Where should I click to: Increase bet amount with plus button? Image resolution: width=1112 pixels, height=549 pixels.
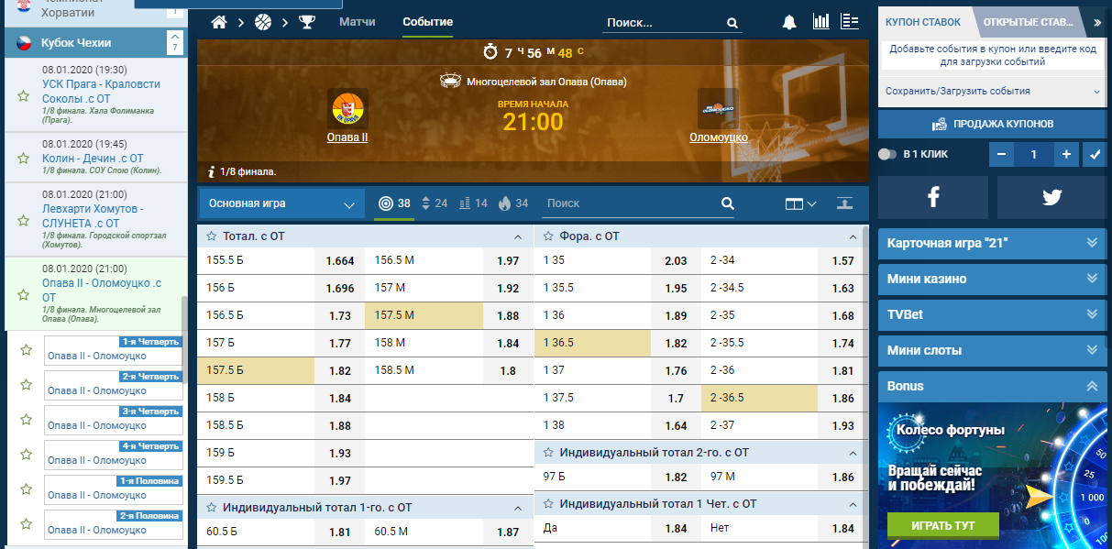[x=1066, y=155]
